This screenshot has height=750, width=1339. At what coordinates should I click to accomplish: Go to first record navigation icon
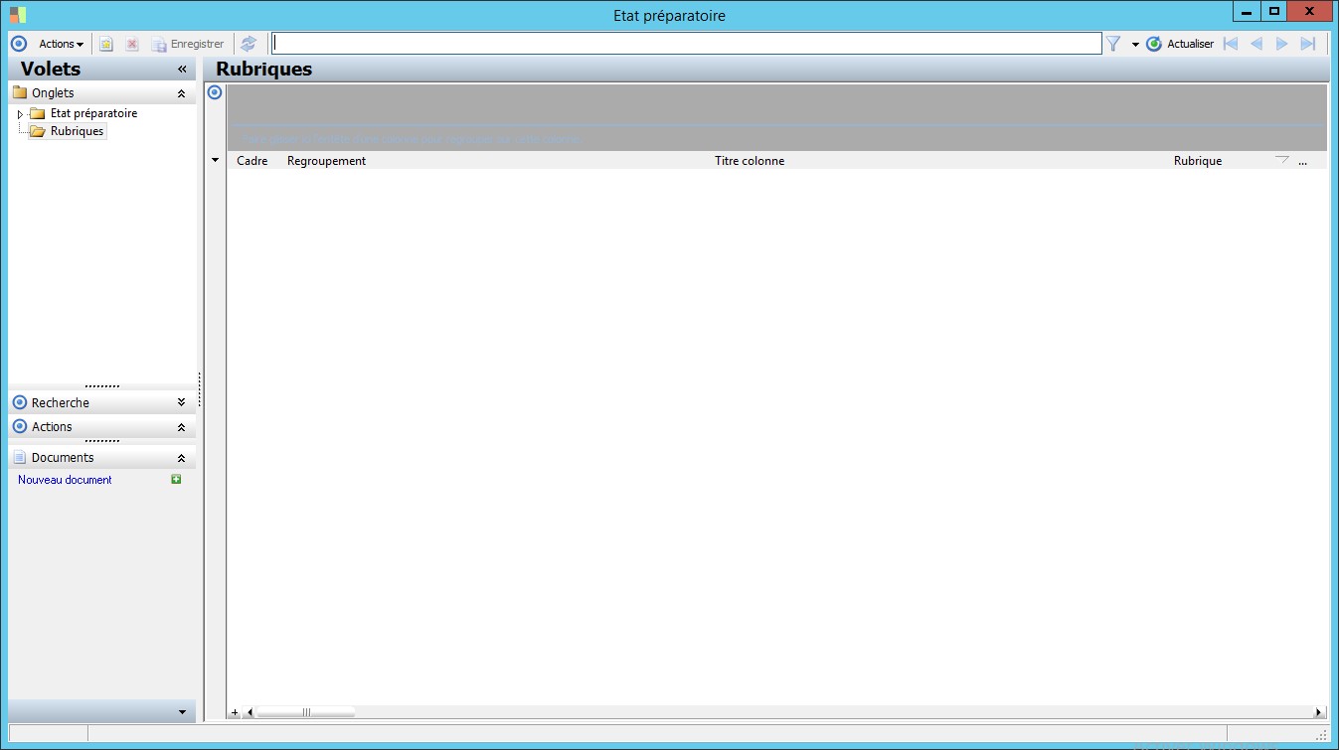(x=1231, y=44)
